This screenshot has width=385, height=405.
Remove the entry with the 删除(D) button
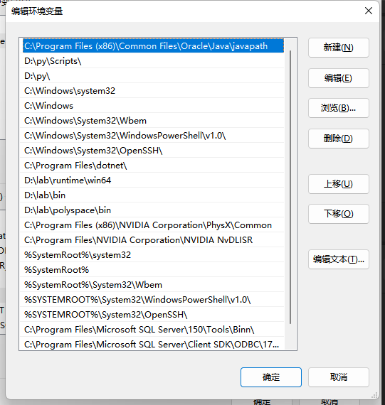[x=339, y=139]
